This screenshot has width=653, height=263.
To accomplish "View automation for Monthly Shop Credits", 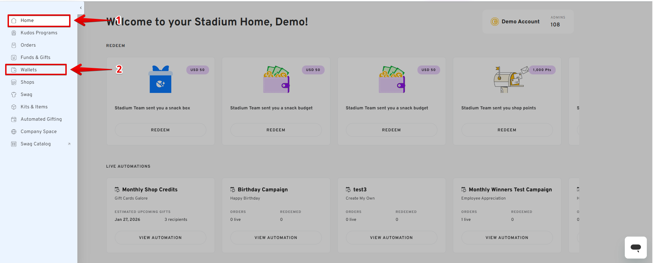I will tap(160, 238).
